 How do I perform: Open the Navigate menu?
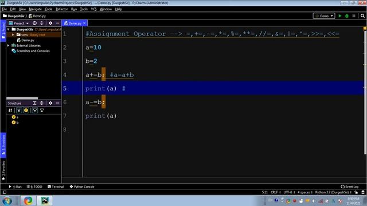click(35, 9)
